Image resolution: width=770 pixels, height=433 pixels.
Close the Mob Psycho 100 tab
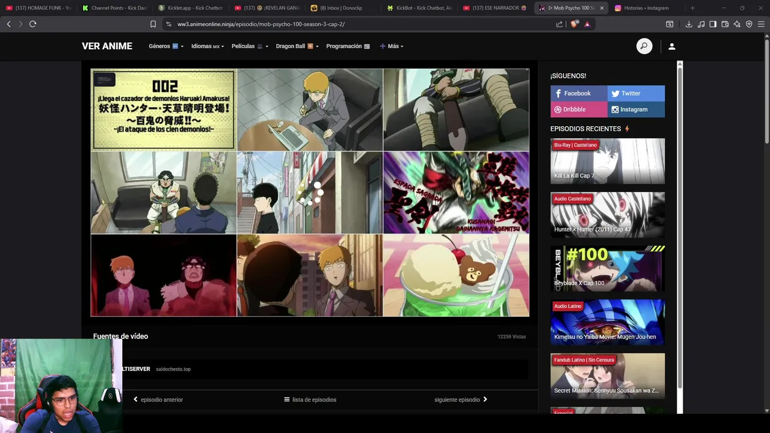coord(602,8)
